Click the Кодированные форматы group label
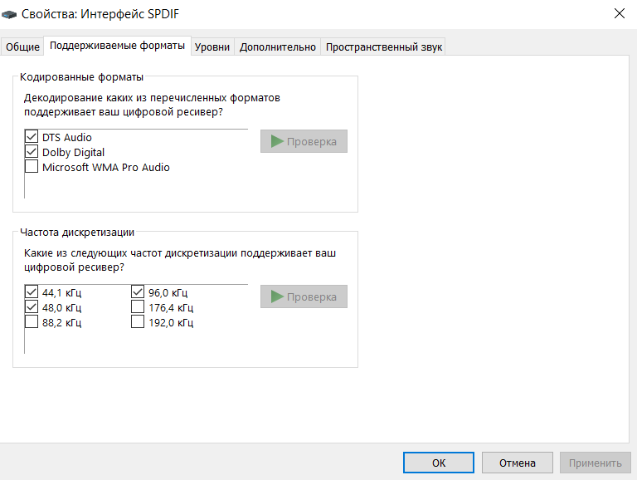The height and width of the screenshot is (480, 637). point(81,77)
